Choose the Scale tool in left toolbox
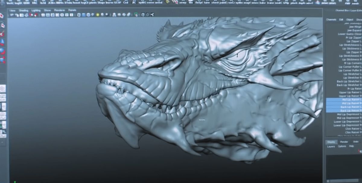This screenshot has width=362, height=183. click(2, 60)
